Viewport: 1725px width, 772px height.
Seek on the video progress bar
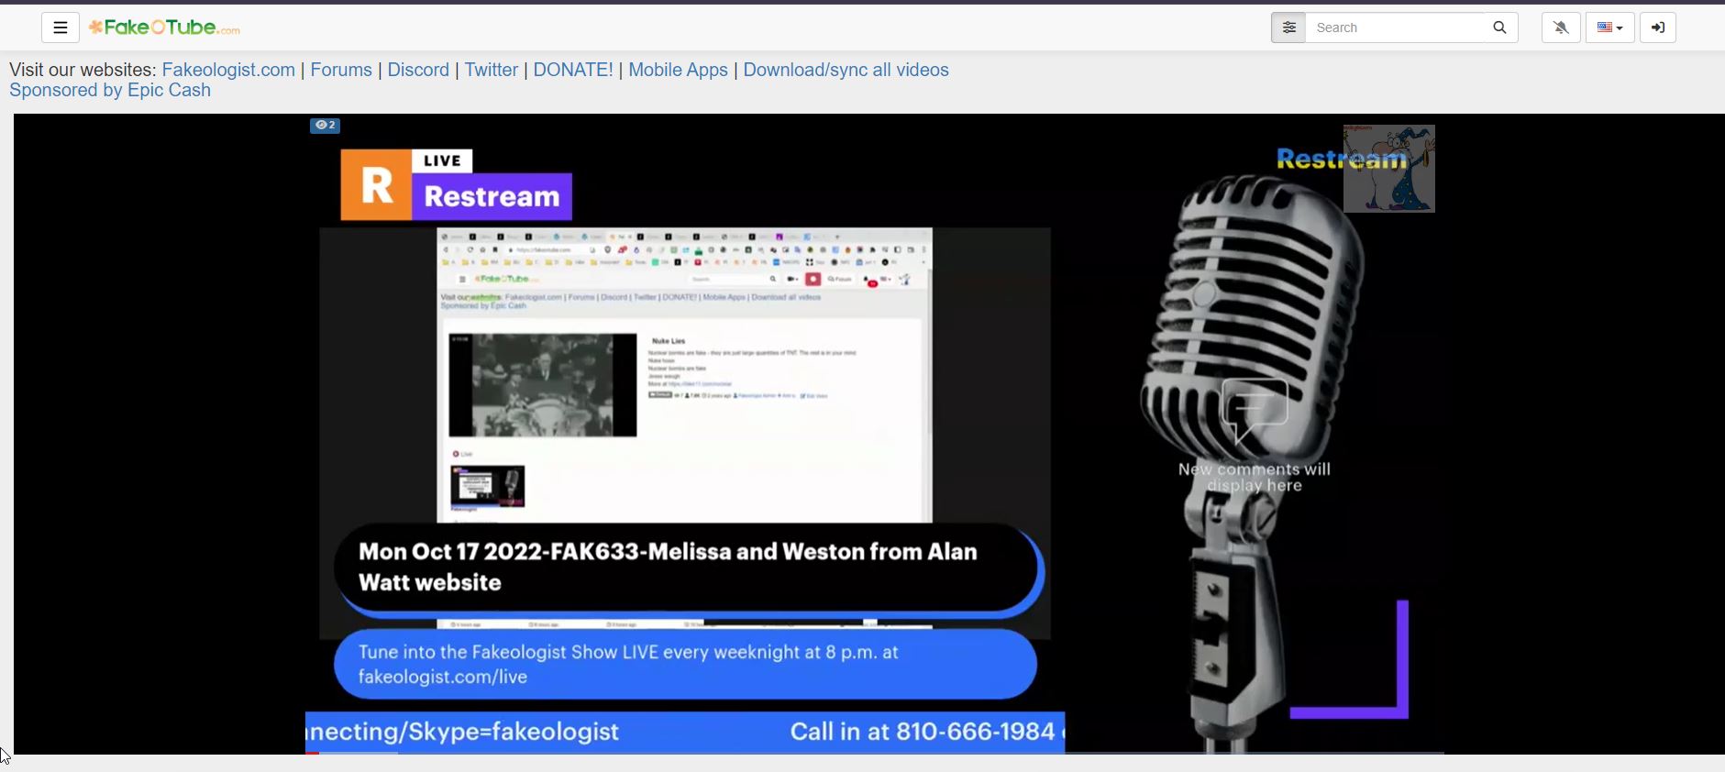[875, 753]
